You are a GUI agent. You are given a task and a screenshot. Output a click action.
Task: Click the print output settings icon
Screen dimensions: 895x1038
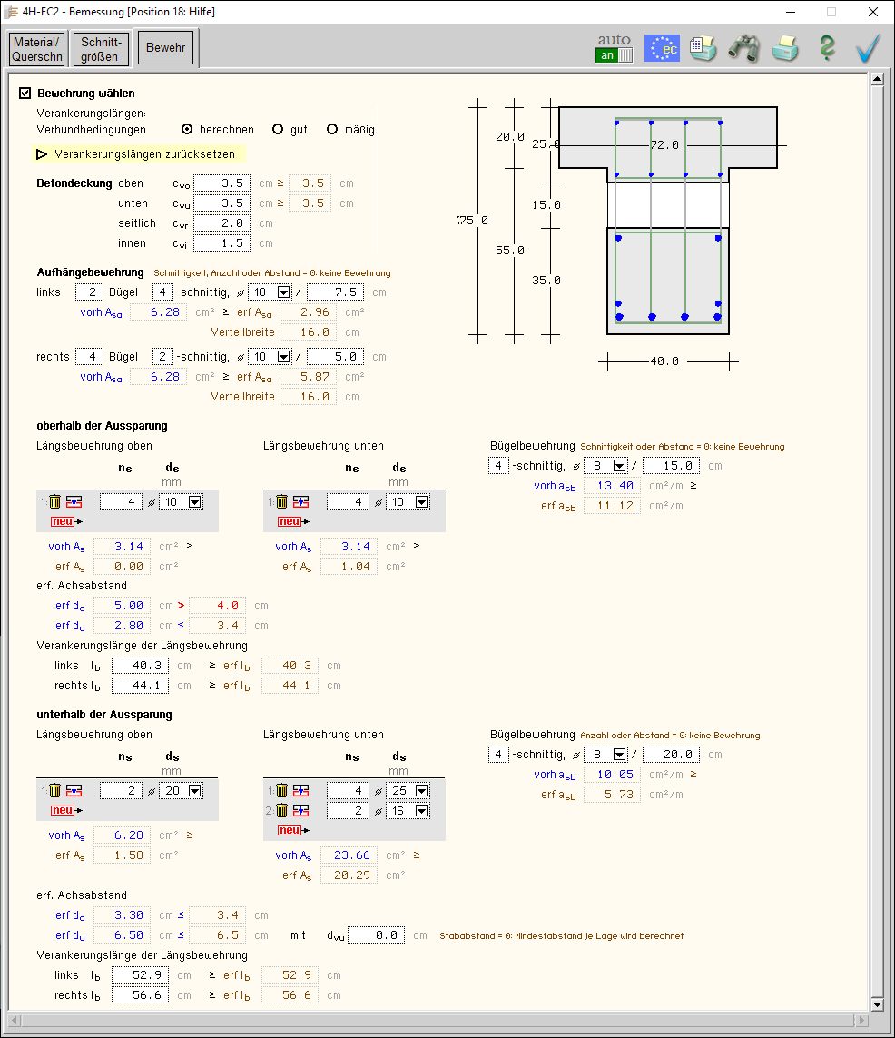[703, 48]
